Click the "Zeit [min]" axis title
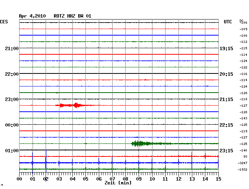 118,183
